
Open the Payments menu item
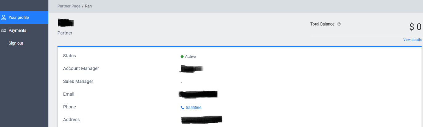[24, 30]
